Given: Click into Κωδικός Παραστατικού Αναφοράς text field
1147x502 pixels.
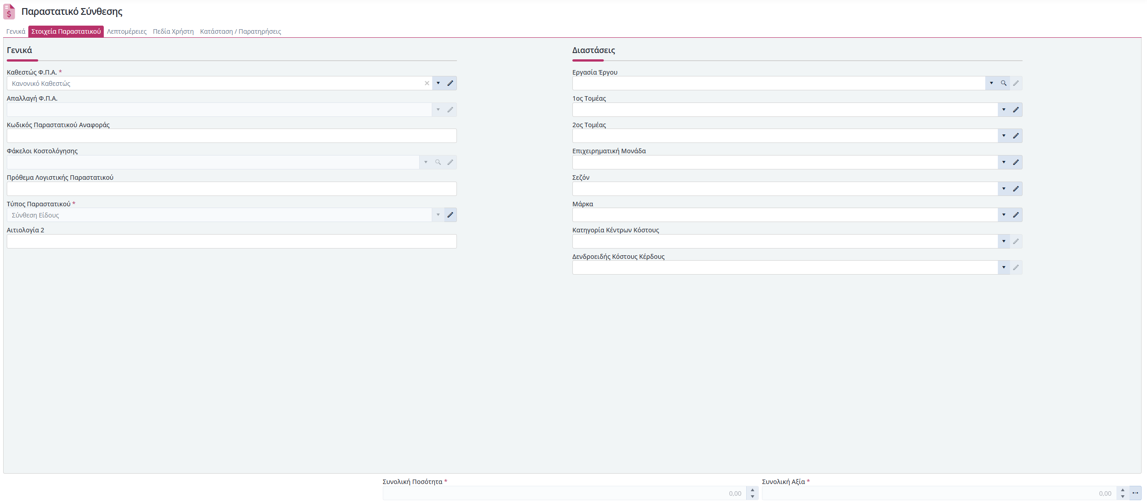Looking at the screenshot, I should pos(231,136).
